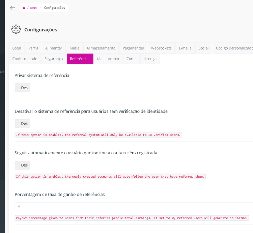Toggle referral restriction for unverified users
Image resolution: width=253 pixels, height=233 pixels.
coord(23,124)
